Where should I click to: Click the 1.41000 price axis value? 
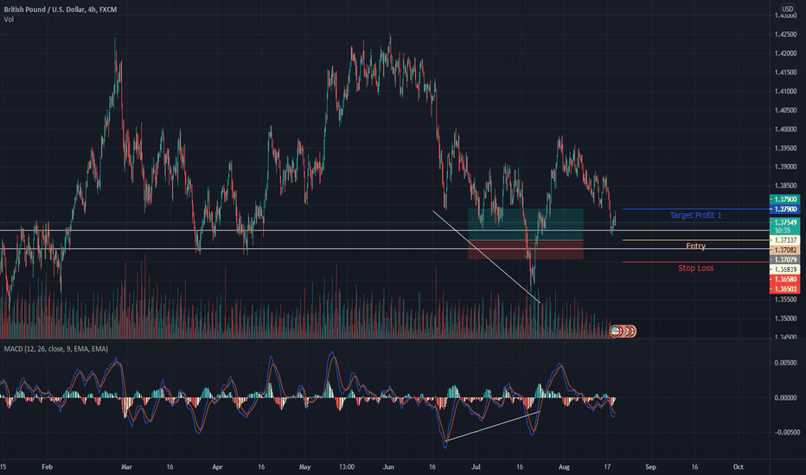[x=785, y=92]
